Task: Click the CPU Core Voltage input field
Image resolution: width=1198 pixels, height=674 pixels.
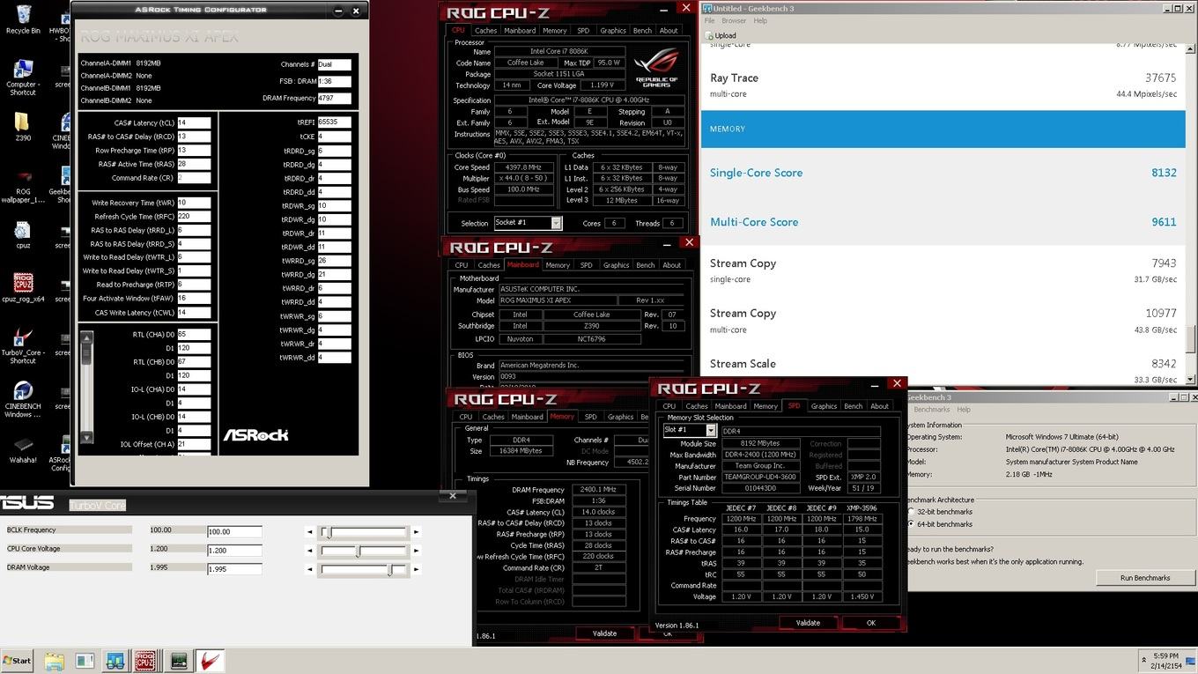Action: tap(234, 551)
